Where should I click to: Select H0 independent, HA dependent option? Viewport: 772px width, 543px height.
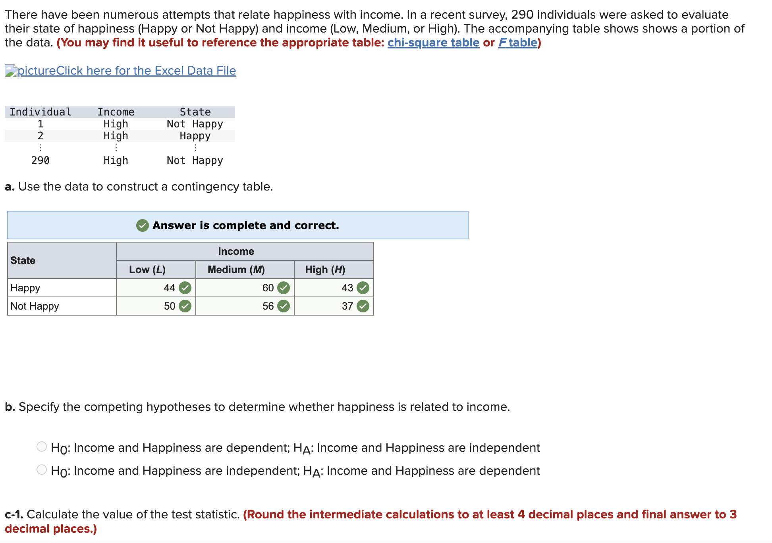(42, 470)
